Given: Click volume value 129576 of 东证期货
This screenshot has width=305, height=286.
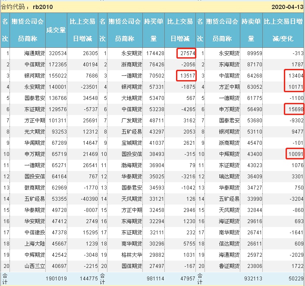Looking at the screenshot, I should coord(57,109).
